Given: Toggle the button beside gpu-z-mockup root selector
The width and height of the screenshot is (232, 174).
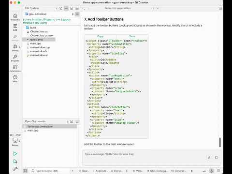Looking at the screenshot, I should tap(77, 14).
